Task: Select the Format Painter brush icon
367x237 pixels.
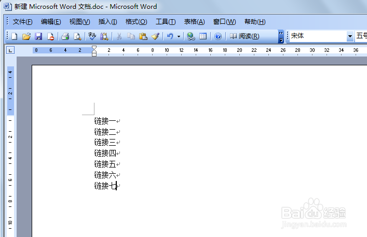Action: pyautogui.click(x=155, y=36)
